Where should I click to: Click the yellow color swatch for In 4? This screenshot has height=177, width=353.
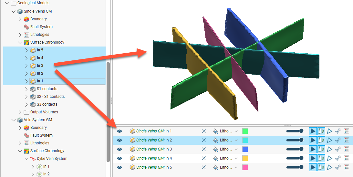245,158
